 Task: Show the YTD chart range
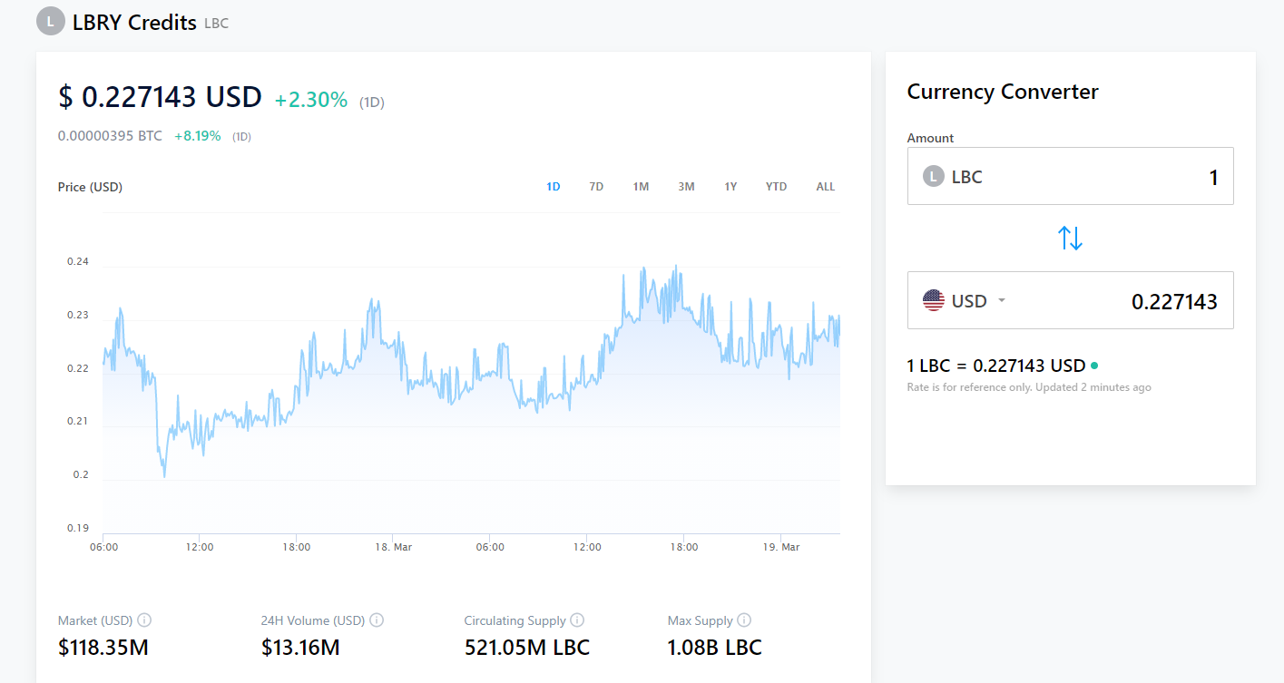click(x=776, y=187)
